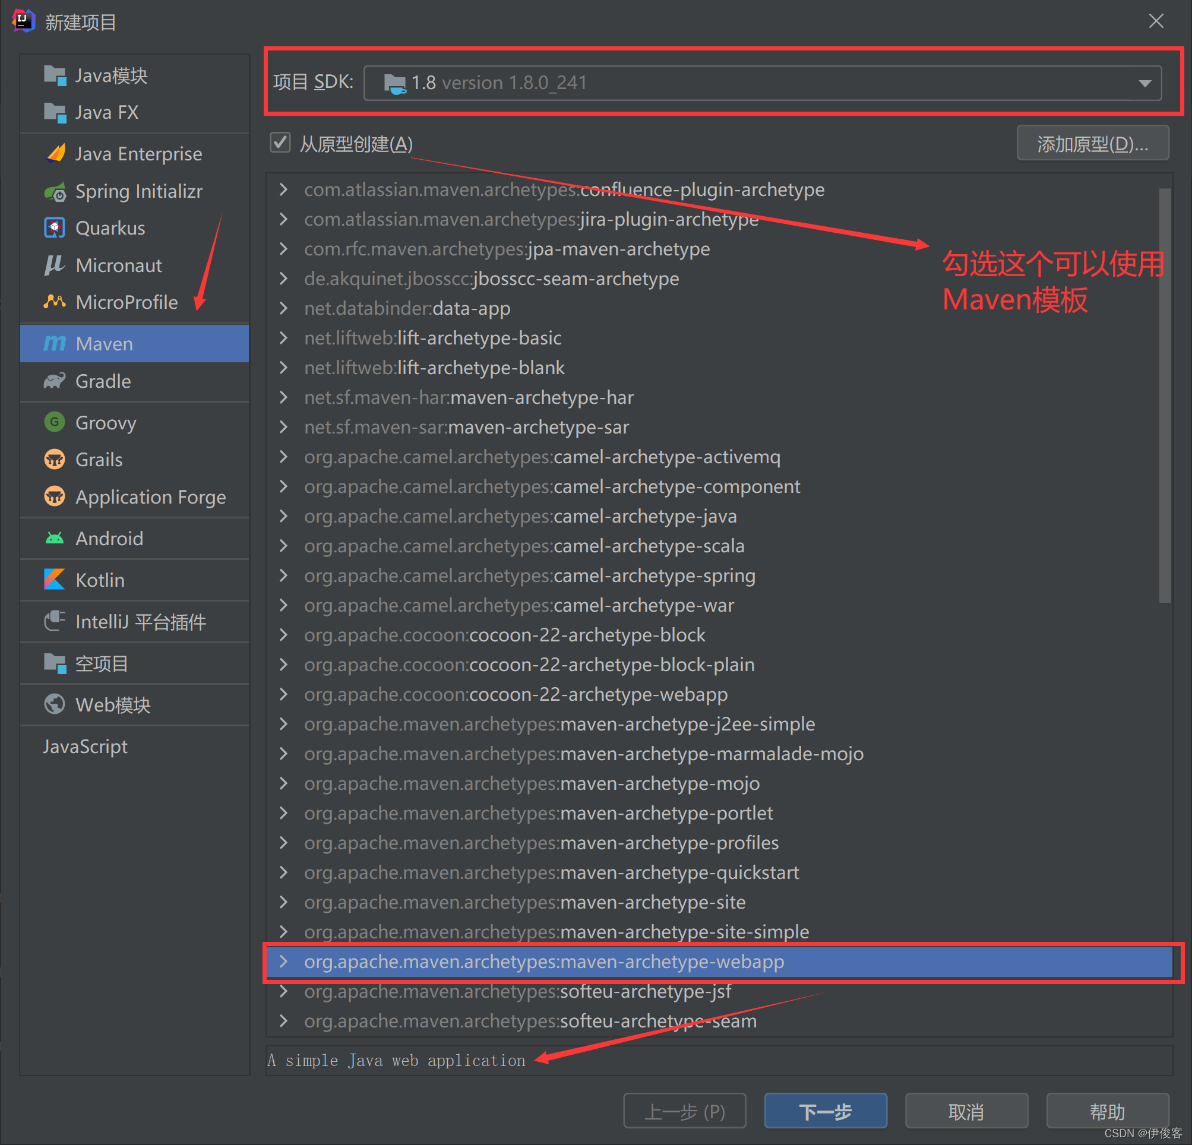Expand the maven-archetype-webapp node
This screenshot has width=1192, height=1145.
click(x=283, y=961)
